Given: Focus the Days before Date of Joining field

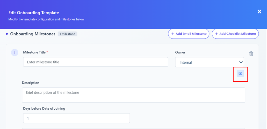Looking at the screenshot, I should (77, 118).
